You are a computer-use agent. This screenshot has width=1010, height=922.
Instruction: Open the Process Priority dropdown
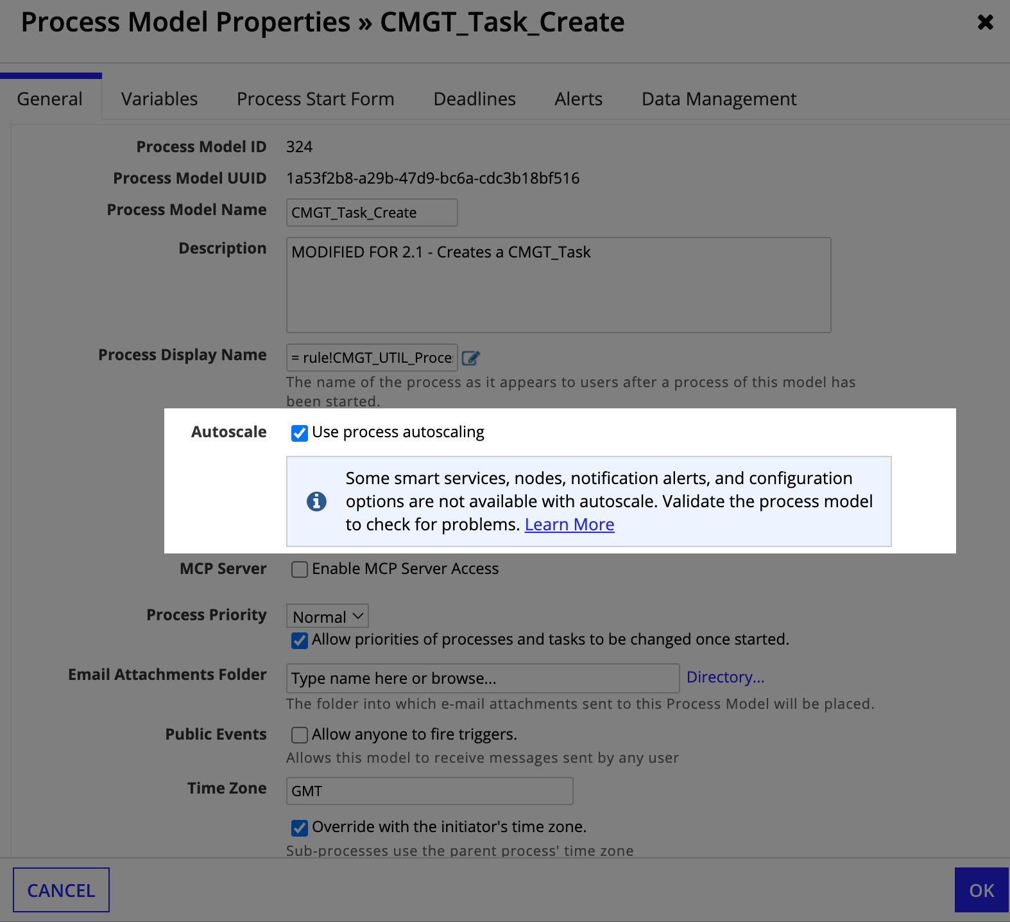327,616
